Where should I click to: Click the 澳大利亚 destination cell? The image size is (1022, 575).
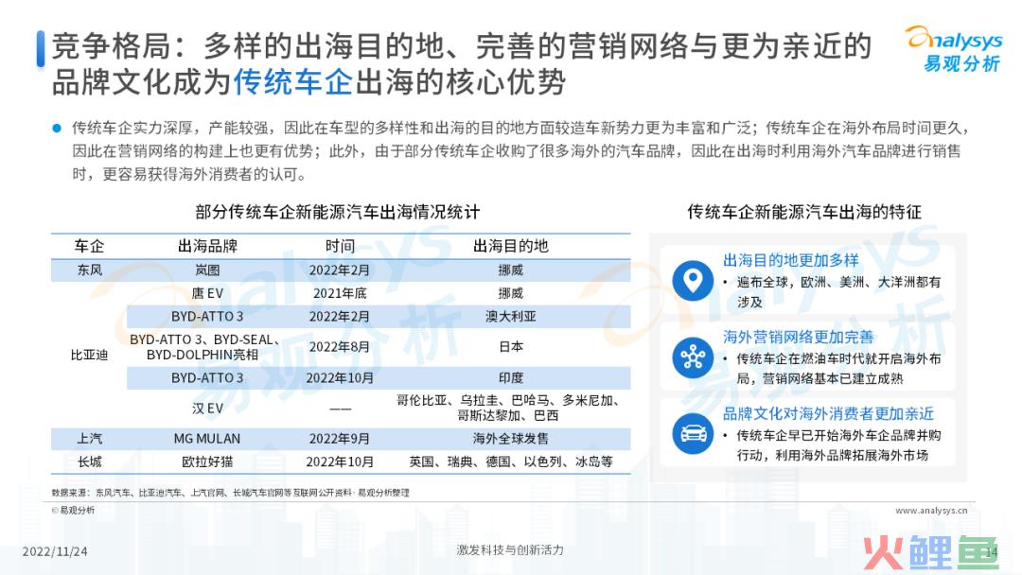510,317
